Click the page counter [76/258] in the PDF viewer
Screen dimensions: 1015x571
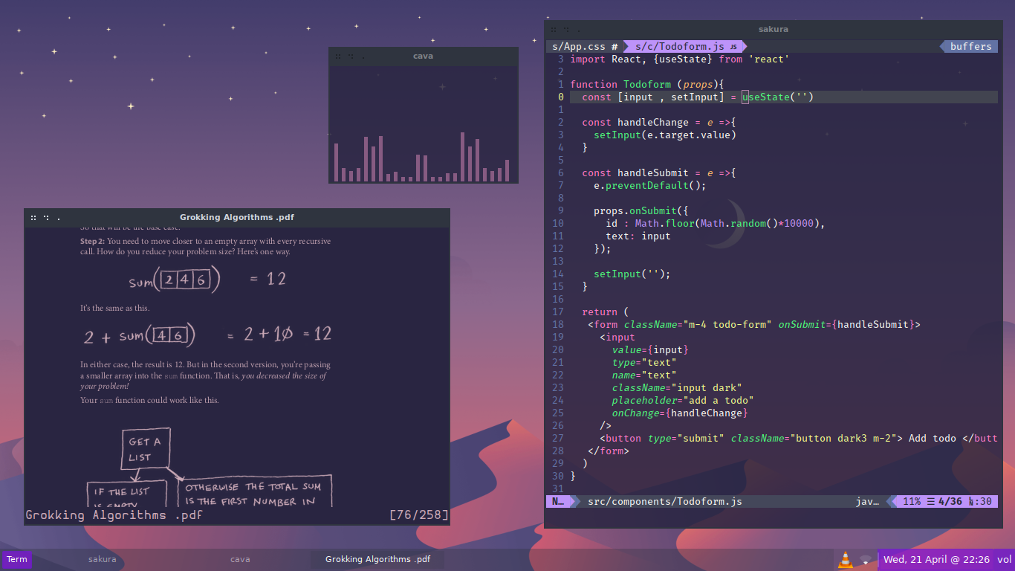[x=418, y=515]
